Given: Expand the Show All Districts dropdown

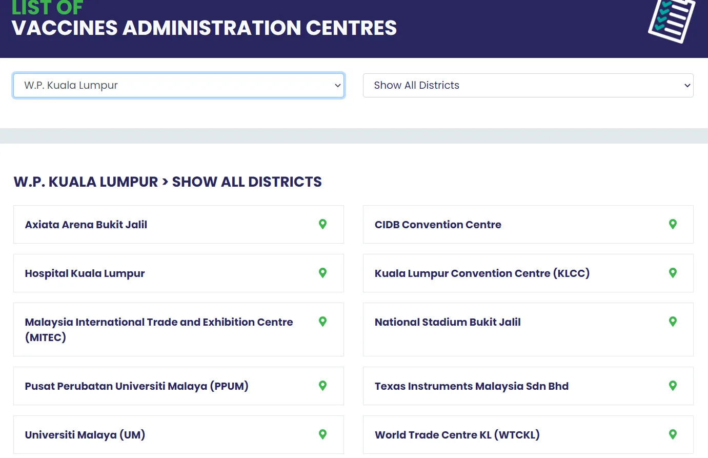Looking at the screenshot, I should [528, 86].
